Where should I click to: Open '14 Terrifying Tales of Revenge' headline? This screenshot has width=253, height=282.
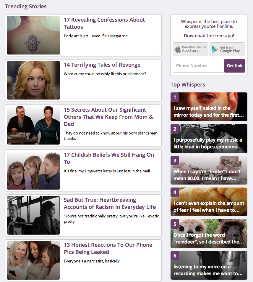[102, 65]
